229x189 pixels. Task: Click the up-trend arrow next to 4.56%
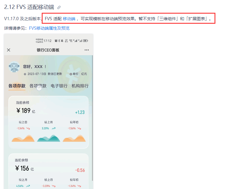28,186
